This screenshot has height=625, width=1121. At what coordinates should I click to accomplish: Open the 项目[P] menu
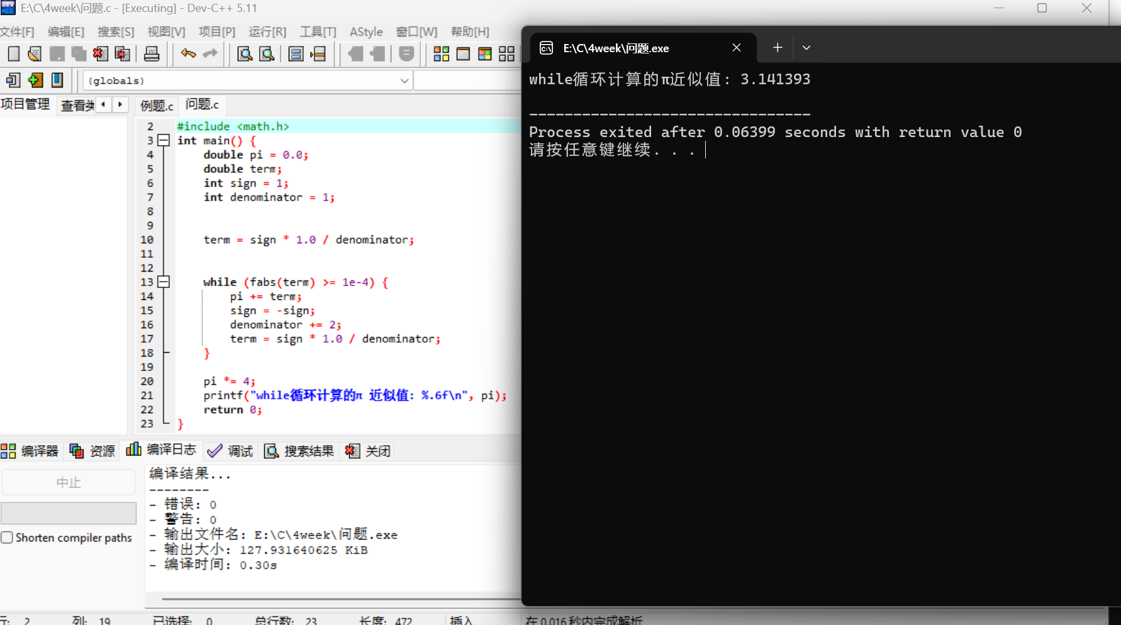click(x=217, y=32)
